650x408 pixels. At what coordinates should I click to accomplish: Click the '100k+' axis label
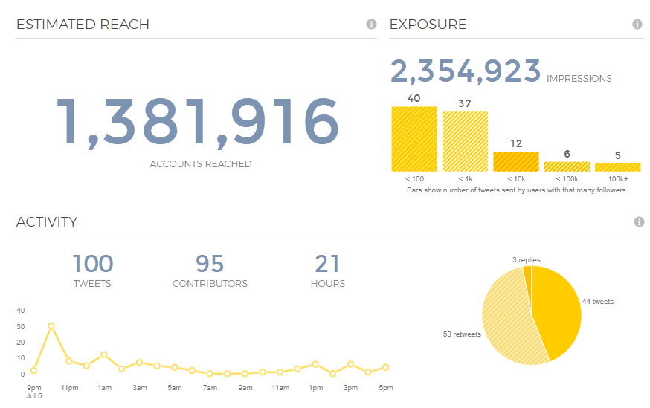(618, 179)
